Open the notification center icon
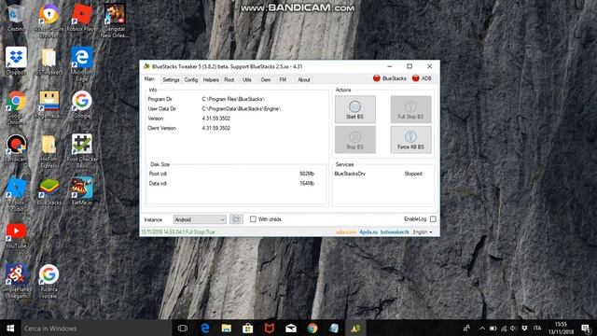This screenshot has height=336, width=597. coord(586,328)
